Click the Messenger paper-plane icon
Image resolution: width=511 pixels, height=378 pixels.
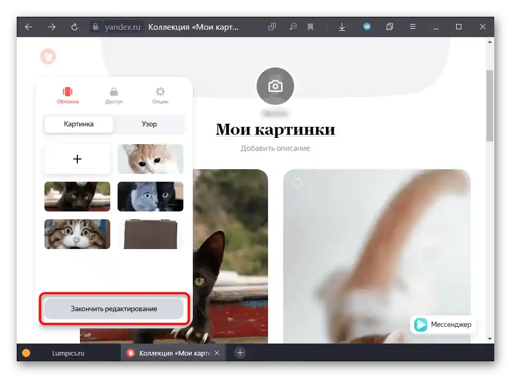(x=421, y=325)
